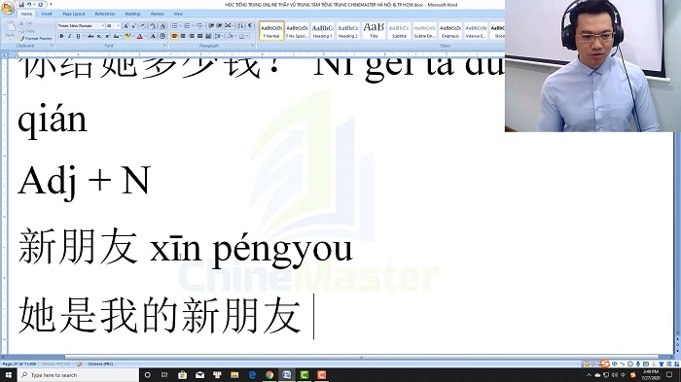Increase paragraph indent
681x382 pixels.
point(219,25)
